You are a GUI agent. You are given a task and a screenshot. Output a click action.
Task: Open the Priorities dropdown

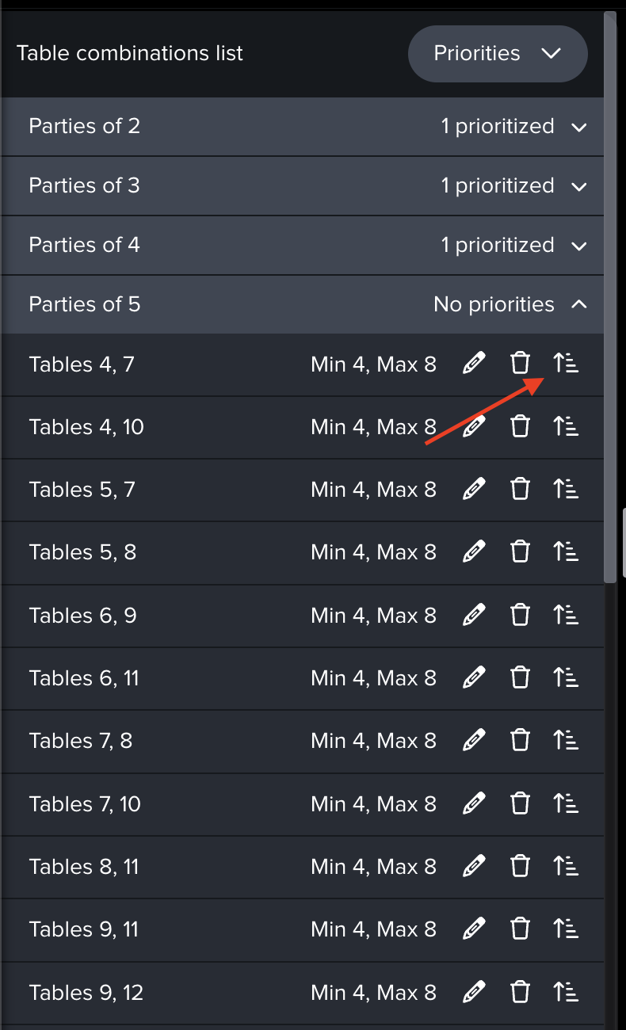(497, 54)
